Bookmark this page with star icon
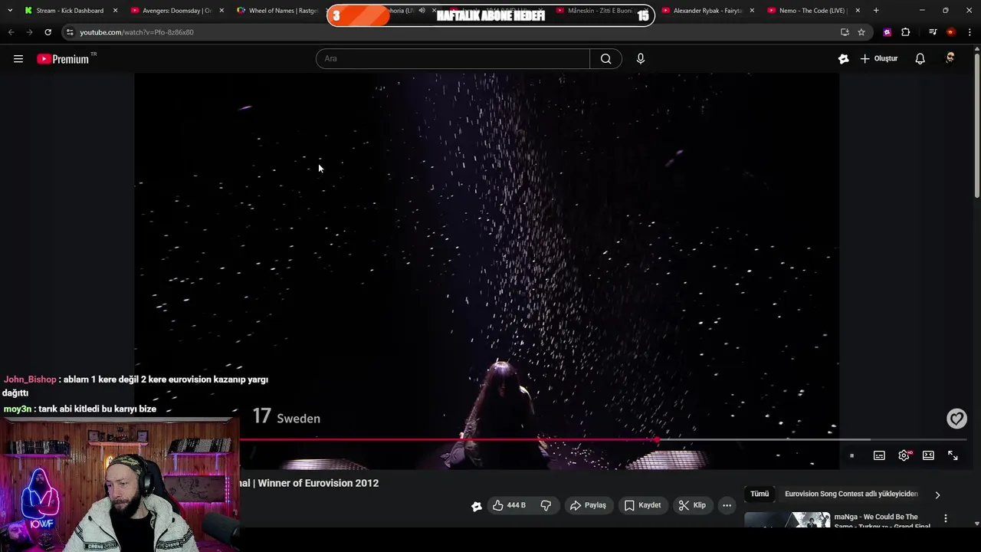The height and width of the screenshot is (552, 981). coord(861,32)
